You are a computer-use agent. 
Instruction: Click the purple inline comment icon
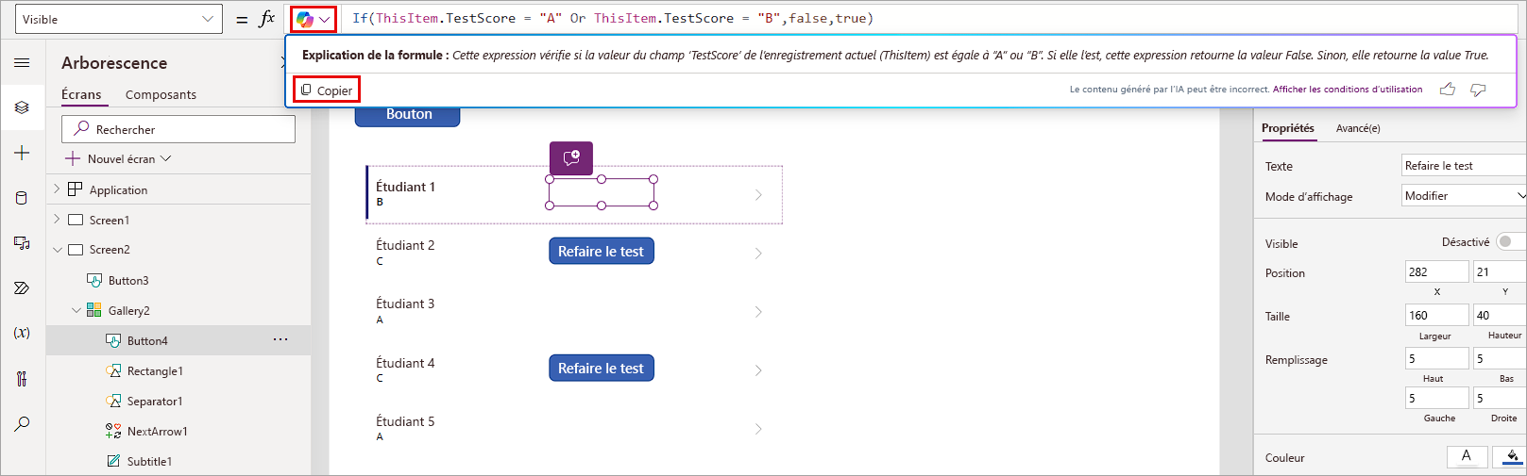coord(571,158)
